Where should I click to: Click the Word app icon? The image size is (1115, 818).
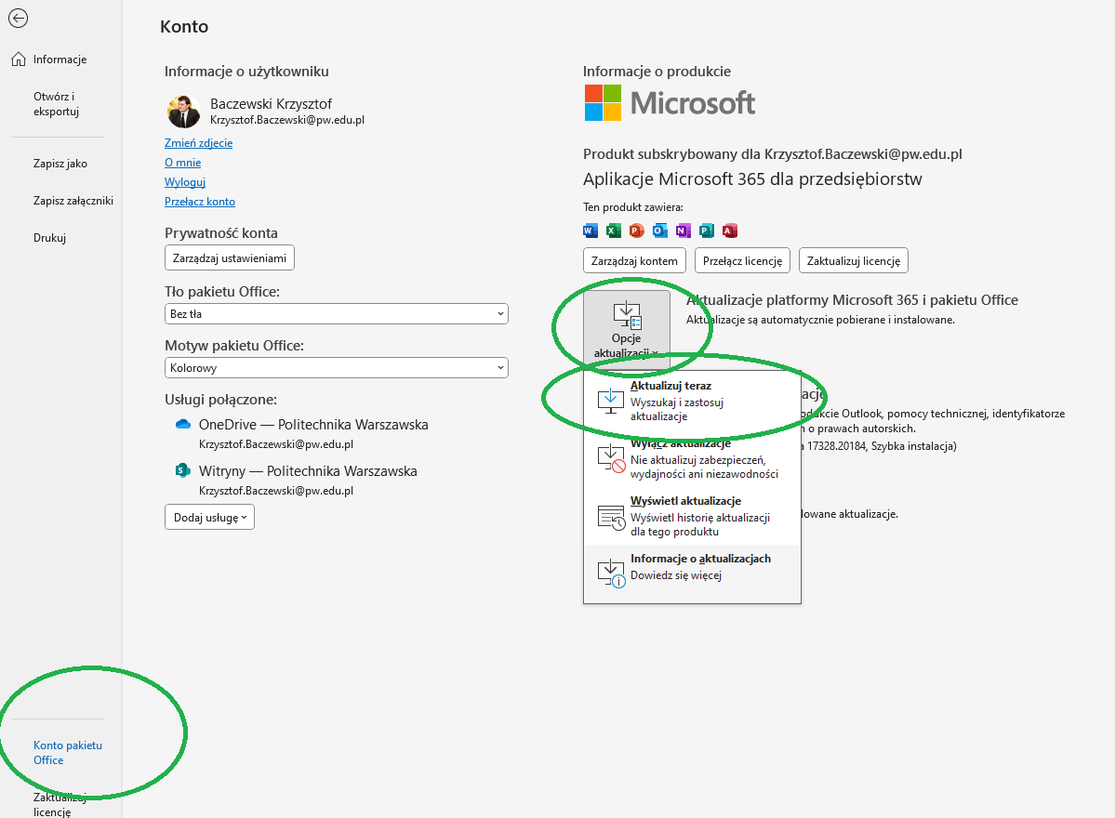tap(591, 231)
